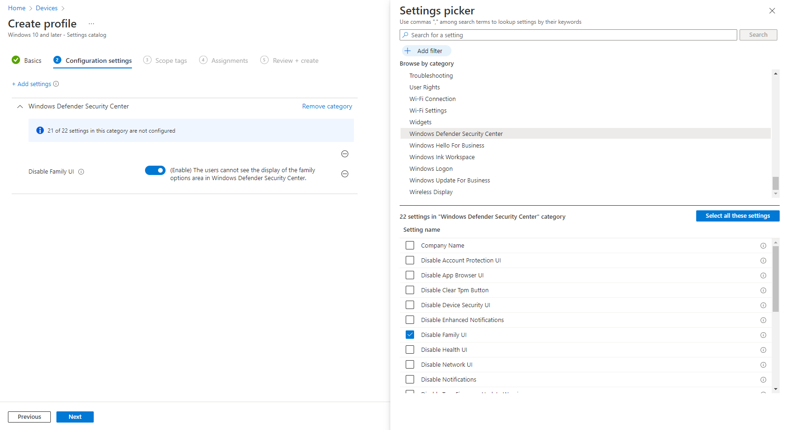
Task: Browse the Wireless Display category
Action: point(431,192)
